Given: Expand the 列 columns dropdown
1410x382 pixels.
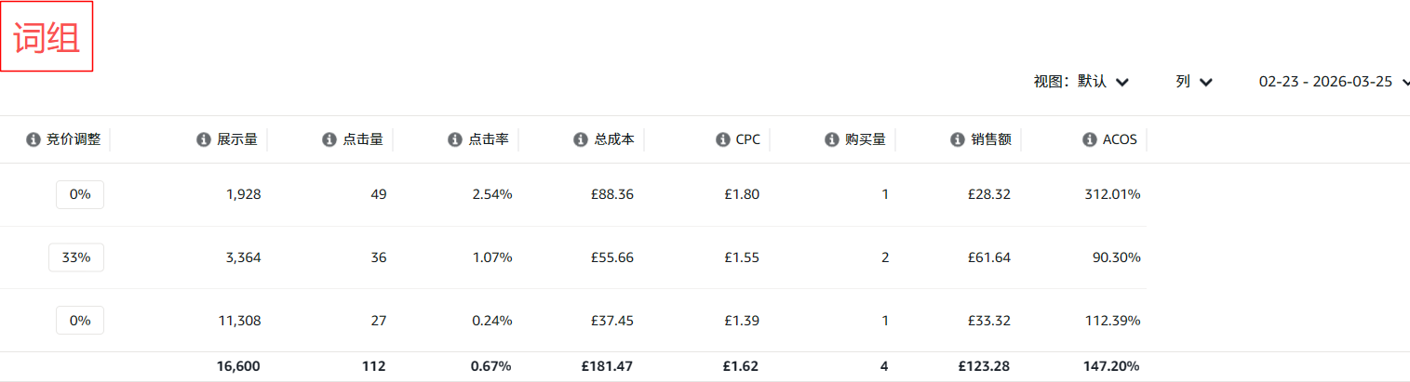Looking at the screenshot, I should click(x=1193, y=82).
